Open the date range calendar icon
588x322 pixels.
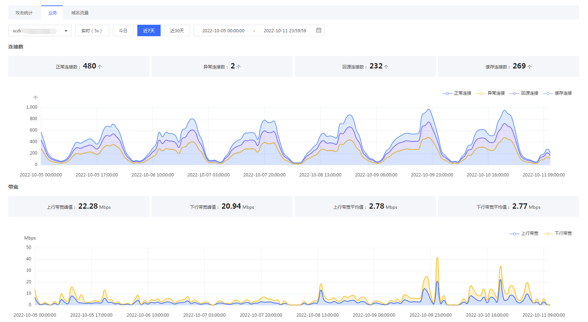pos(318,30)
